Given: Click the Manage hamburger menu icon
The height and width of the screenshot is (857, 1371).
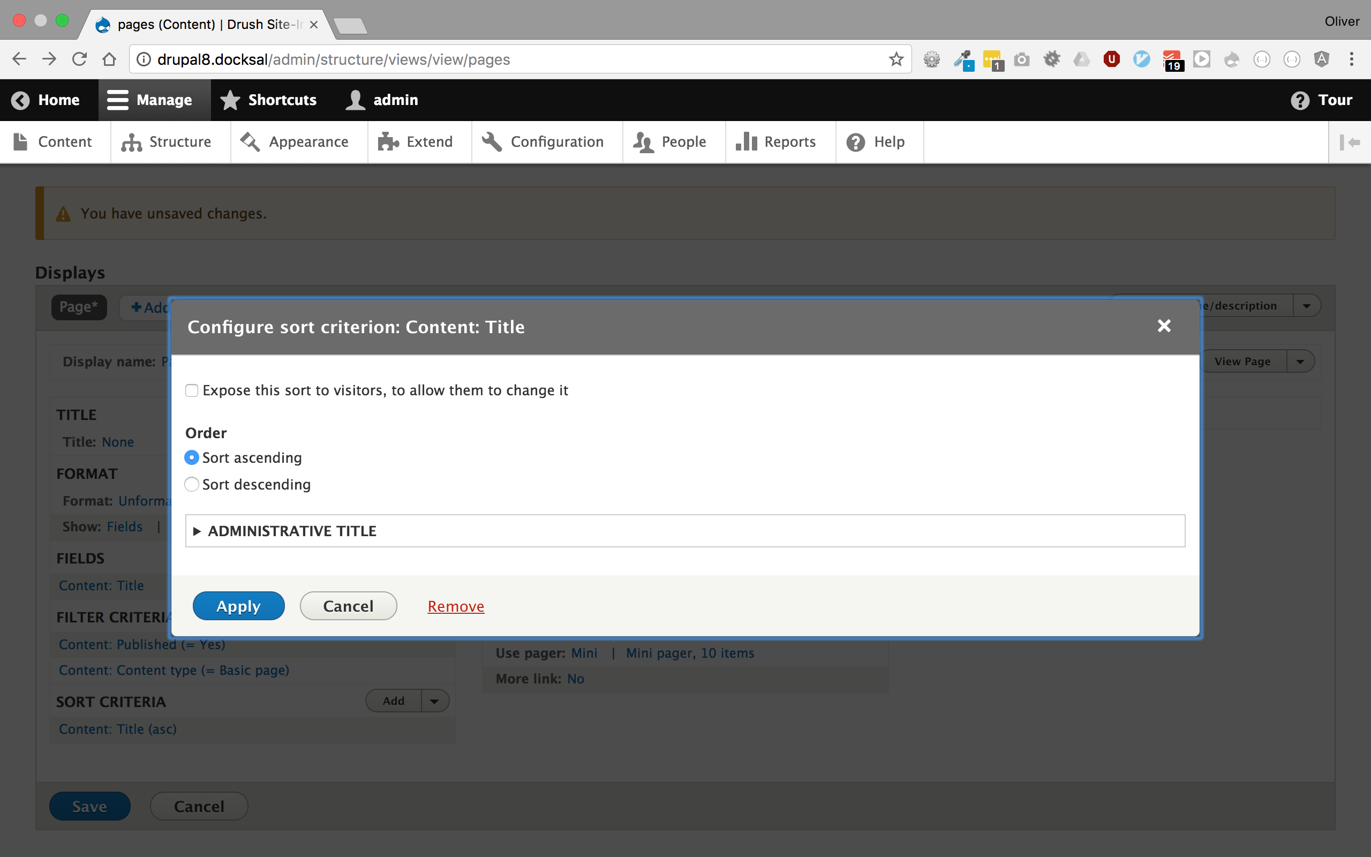Looking at the screenshot, I should pyautogui.click(x=117, y=100).
